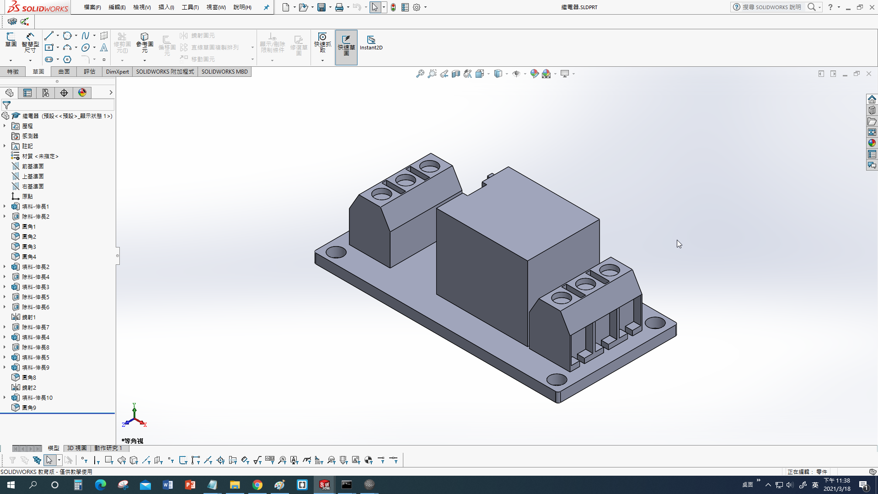Toggle the filter solid bodies selection filter
This screenshot has height=494, width=878.
point(134,460)
